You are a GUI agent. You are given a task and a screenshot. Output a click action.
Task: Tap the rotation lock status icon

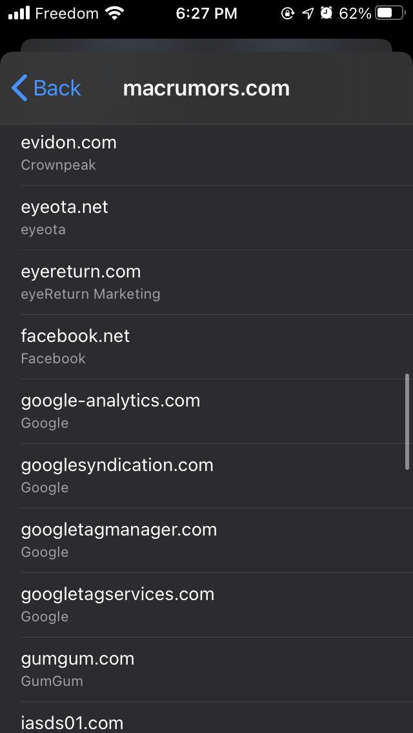[x=288, y=13]
